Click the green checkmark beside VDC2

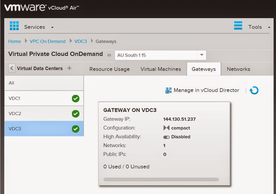(75, 114)
